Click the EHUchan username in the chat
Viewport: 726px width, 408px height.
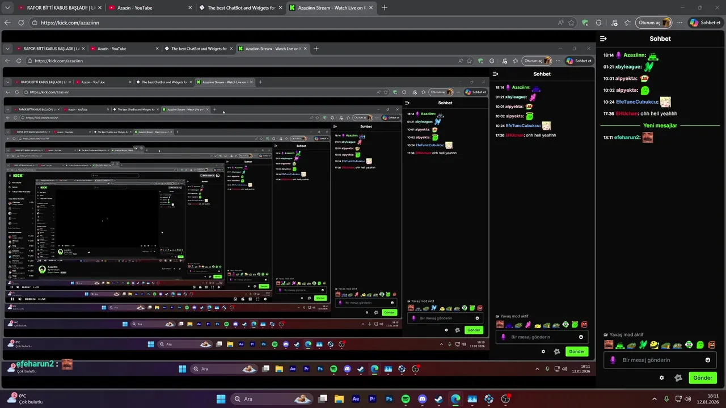[x=627, y=113]
